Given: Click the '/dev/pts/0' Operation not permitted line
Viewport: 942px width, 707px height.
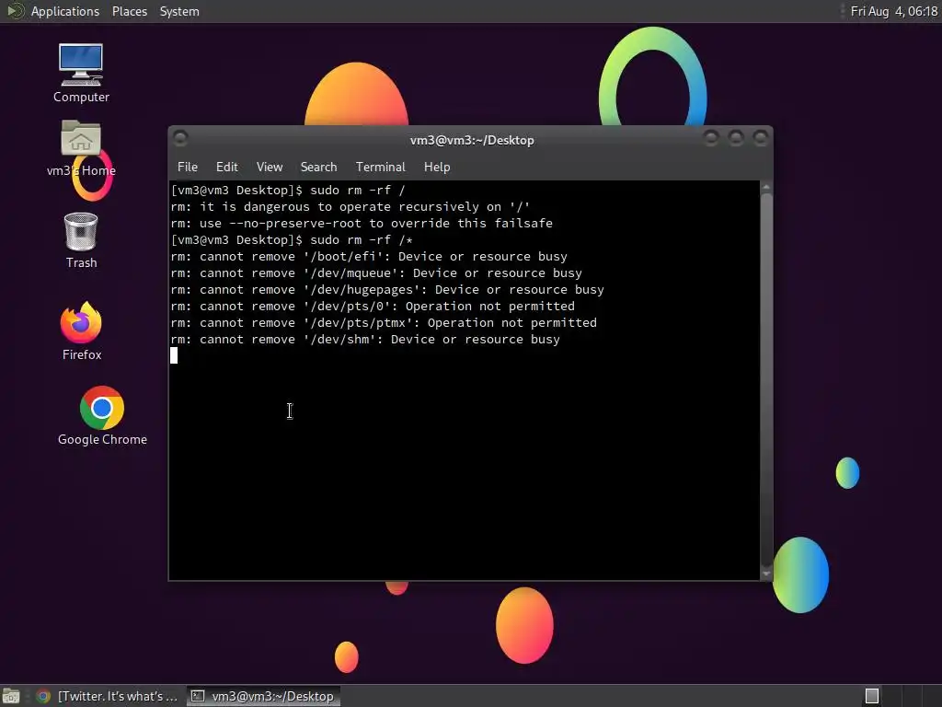Looking at the screenshot, I should pos(373,306).
